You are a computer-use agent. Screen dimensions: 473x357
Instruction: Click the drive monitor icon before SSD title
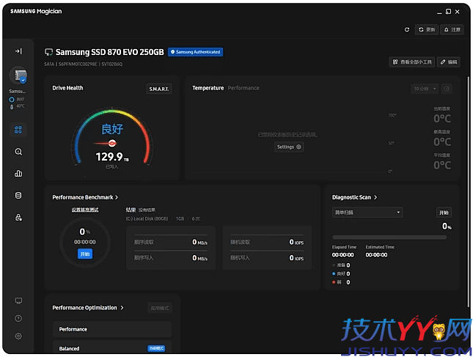click(x=48, y=52)
